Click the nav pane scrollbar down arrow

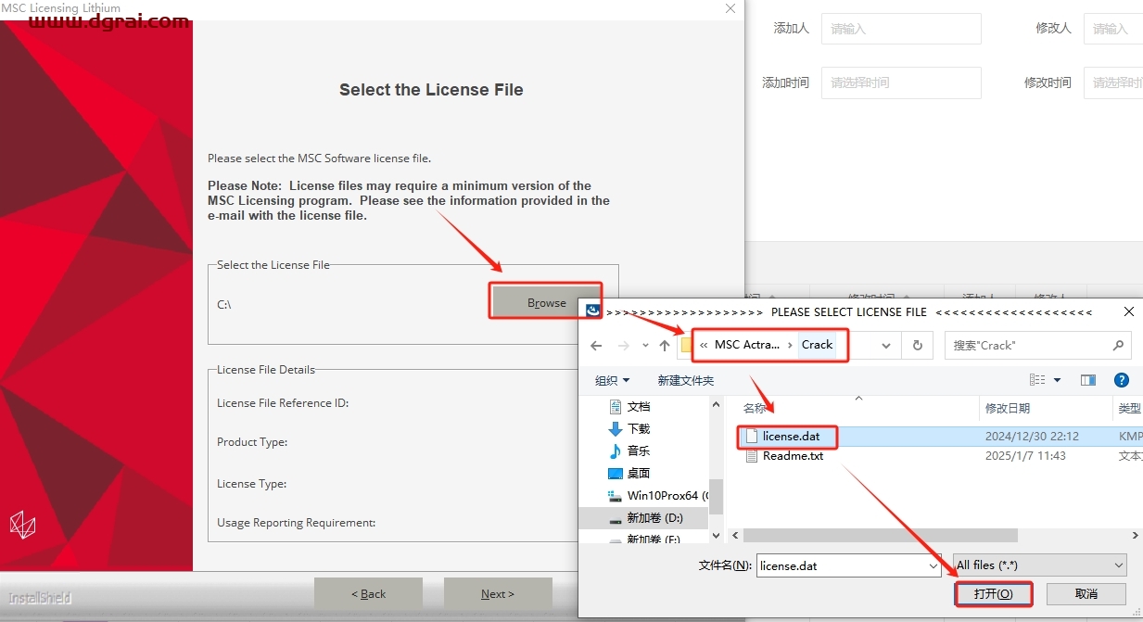point(716,535)
